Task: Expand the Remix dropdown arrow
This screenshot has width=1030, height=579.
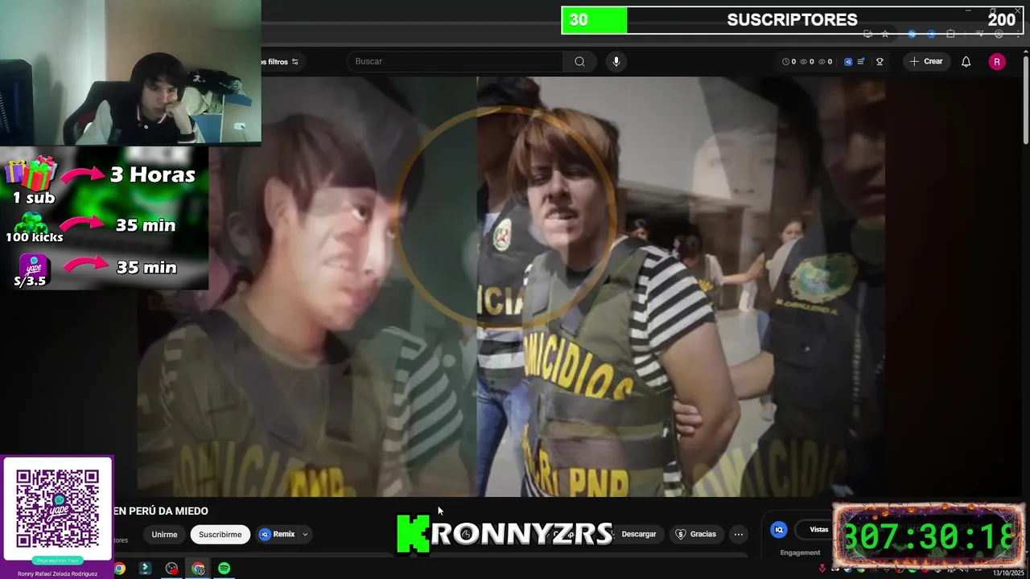Action: click(x=305, y=534)
